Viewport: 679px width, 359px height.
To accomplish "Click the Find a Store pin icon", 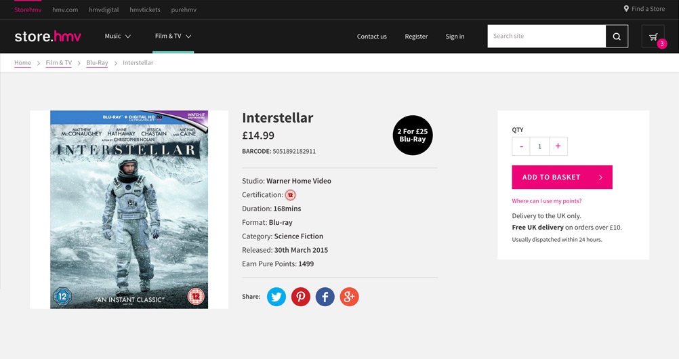I will pyautogui.click(x=626, y=9).
